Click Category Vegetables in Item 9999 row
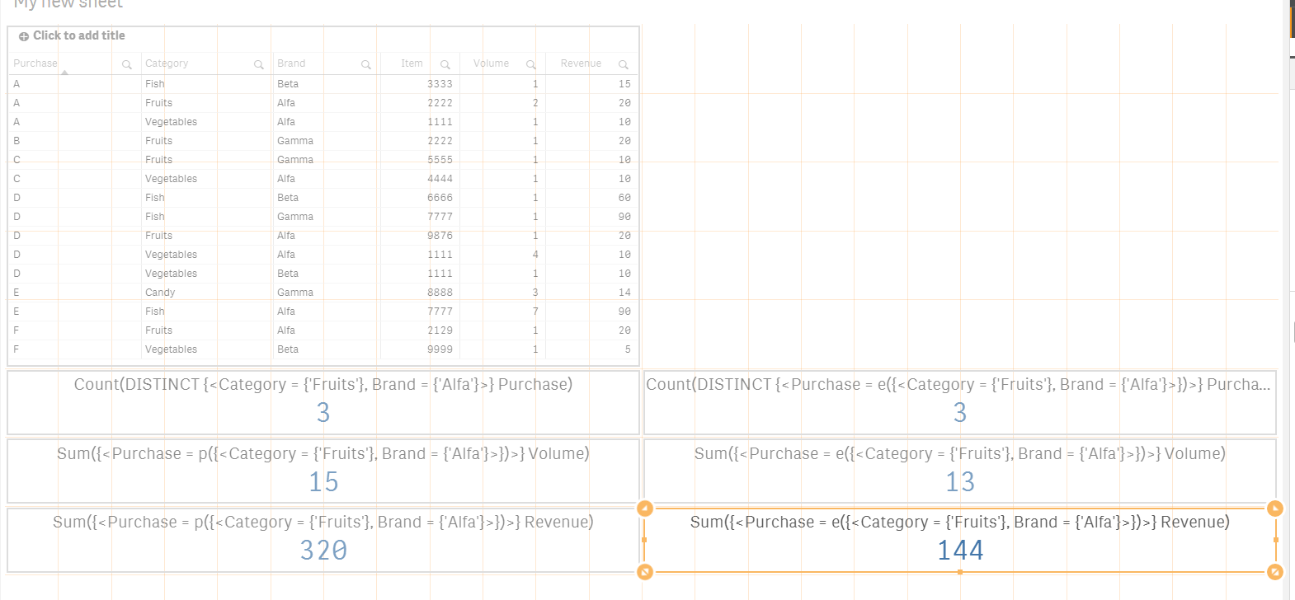This screenshot has height=600, width=1295. click(x=172, y=349)
